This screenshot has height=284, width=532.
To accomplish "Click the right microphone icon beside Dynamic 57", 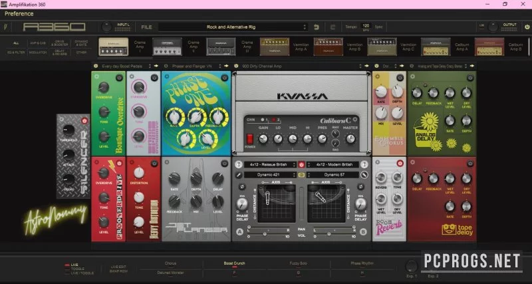I will [364, 175].
